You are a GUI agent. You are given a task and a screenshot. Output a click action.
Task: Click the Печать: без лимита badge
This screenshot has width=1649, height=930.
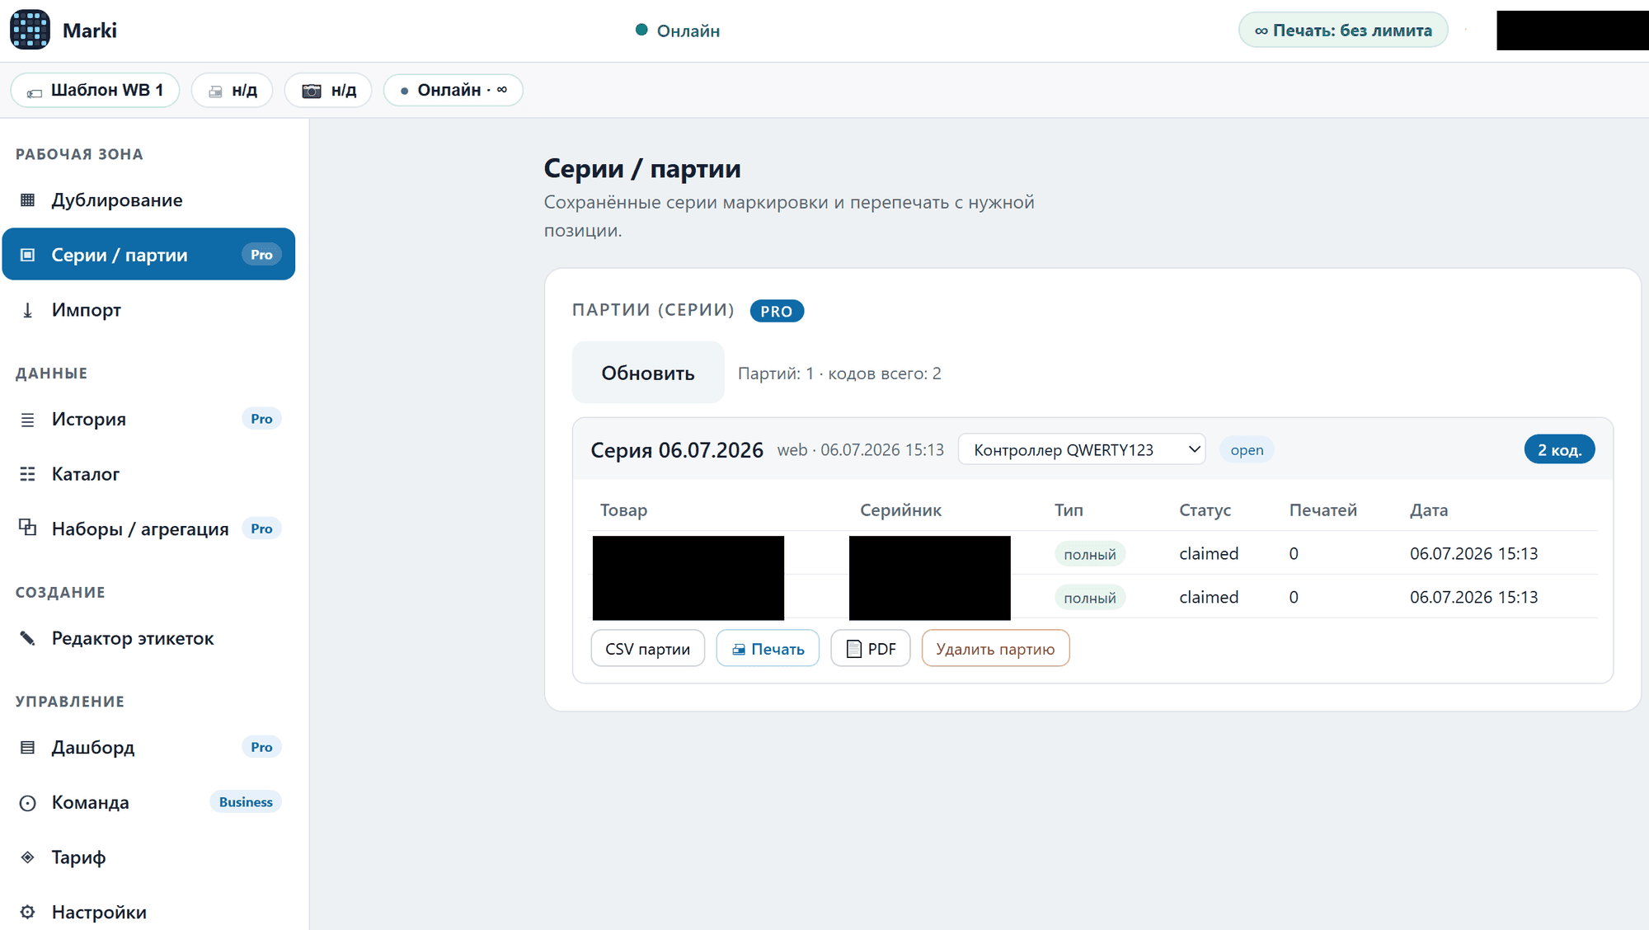(x=1343, y=31)
